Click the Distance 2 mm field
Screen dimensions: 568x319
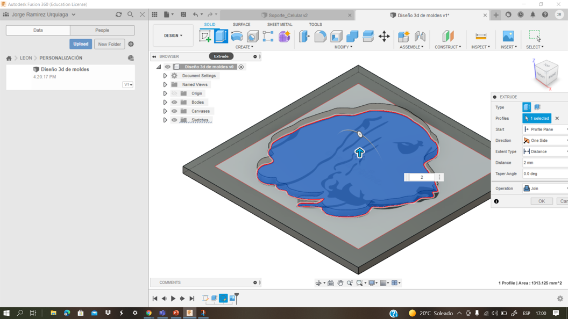pyautogui.click(x=545, y=163)
